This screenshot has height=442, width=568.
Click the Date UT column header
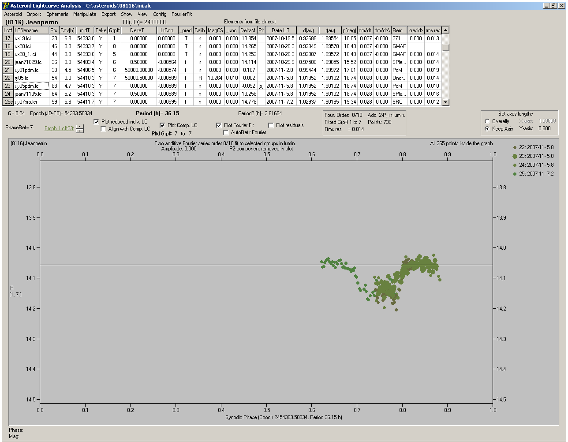pyautogui.click(x=280, y=30)
